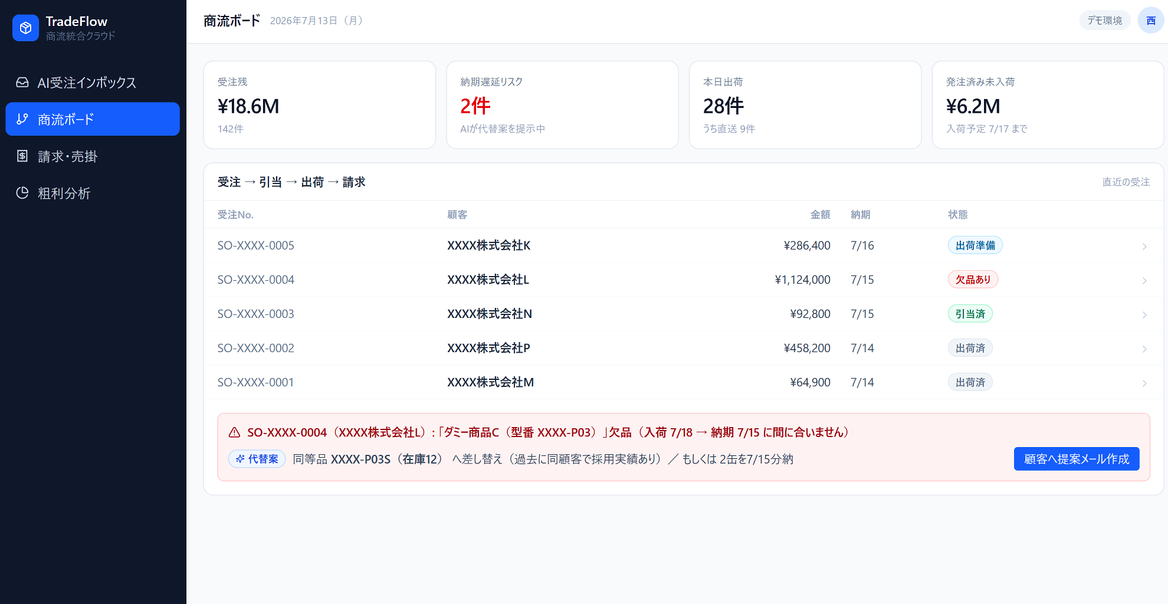Open the 受注残 ¥18.6M card
Viewport: 1168px width, 604px height.
(320, 105)
